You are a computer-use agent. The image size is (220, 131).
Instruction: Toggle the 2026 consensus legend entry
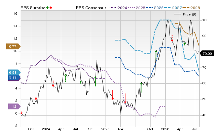click(155, 8)
